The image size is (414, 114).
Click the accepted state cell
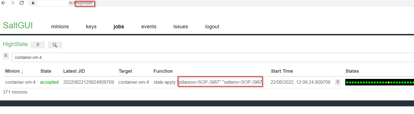49,82
